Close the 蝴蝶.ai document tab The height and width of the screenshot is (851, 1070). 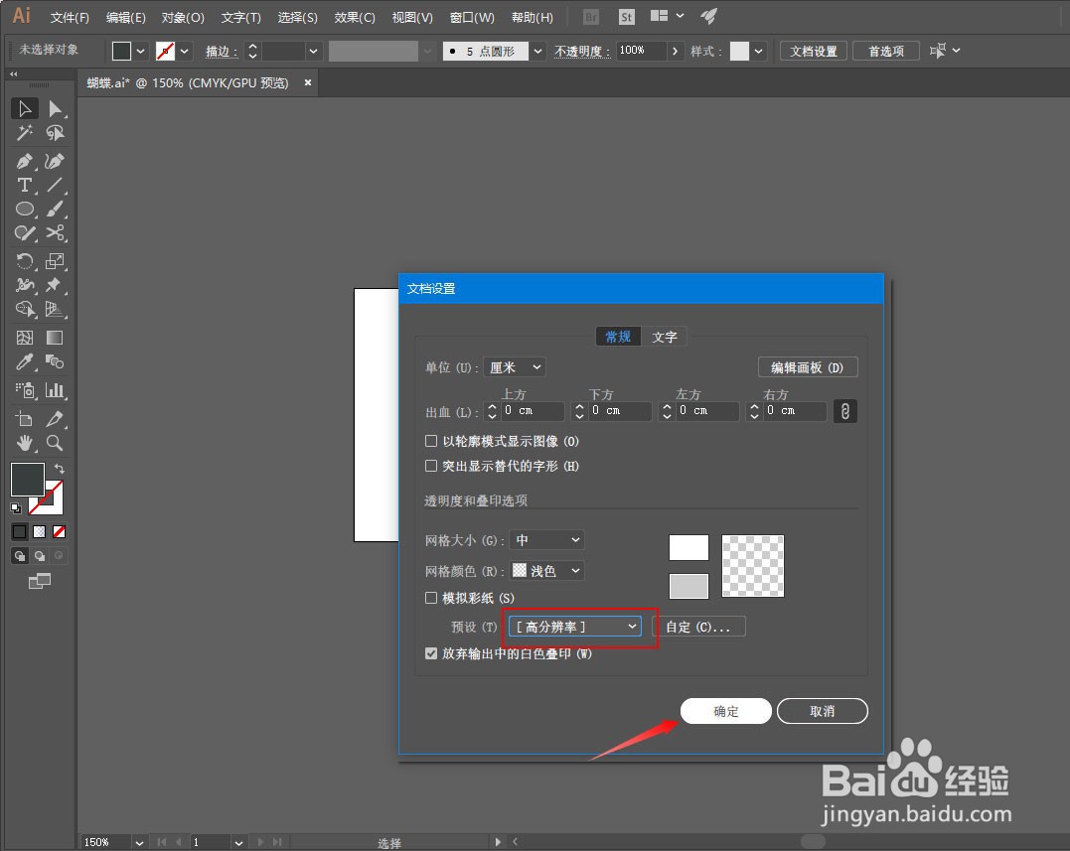(308, 82)
